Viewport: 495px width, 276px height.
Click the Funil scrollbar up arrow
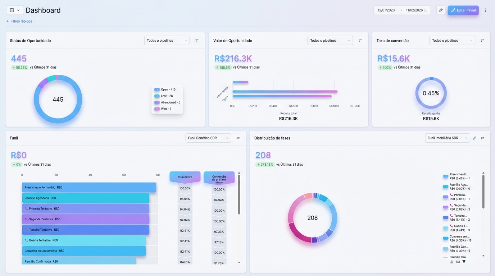point(239,173)
